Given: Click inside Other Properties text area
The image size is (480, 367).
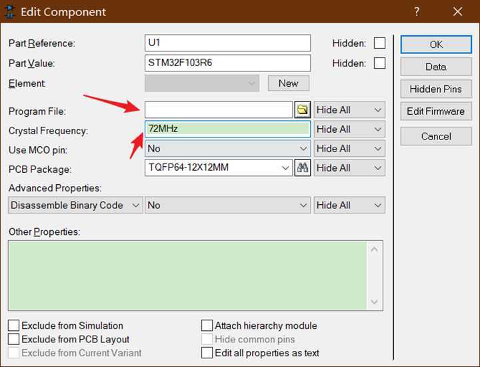Looking at the screenshot, I should (187, 276).
